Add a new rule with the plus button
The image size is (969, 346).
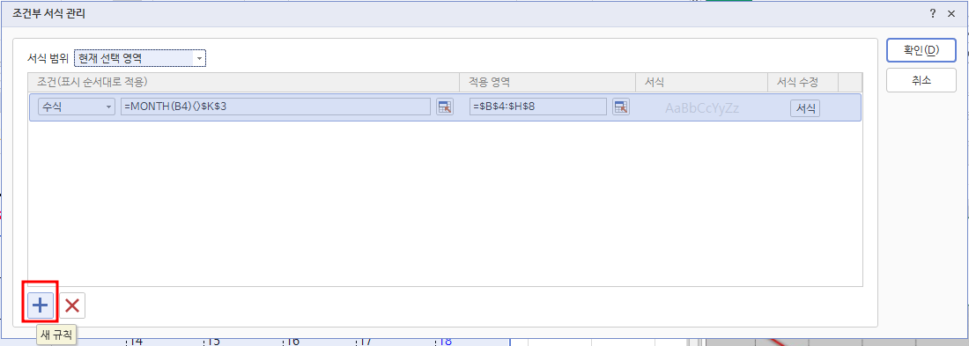pos(41,306)
